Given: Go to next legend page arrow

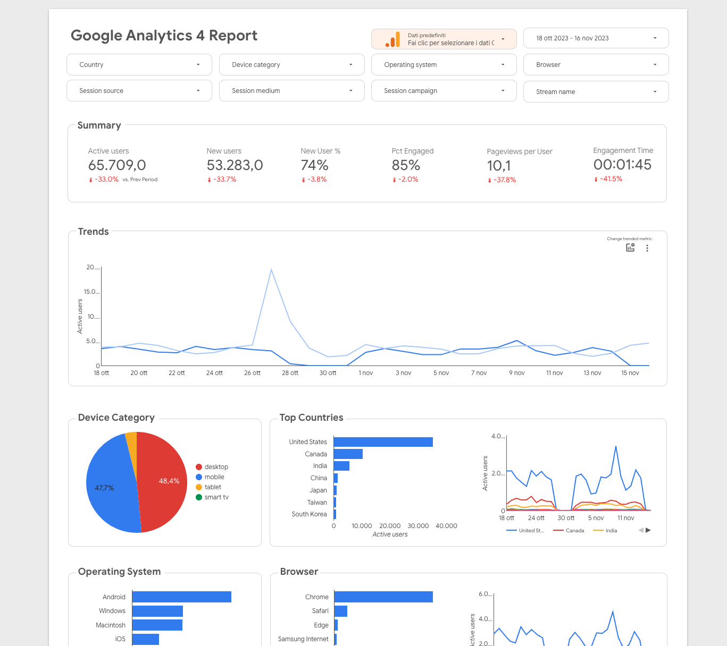Looking at the screenshot, I should [648, 530].
